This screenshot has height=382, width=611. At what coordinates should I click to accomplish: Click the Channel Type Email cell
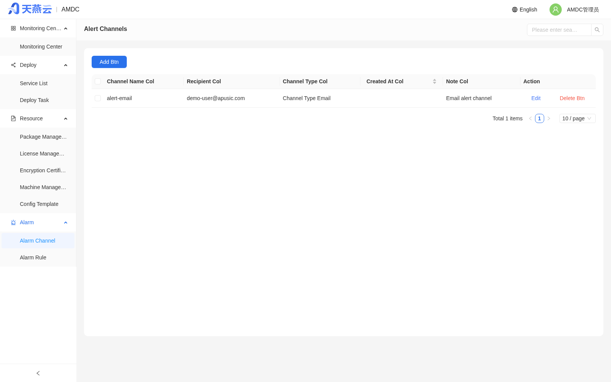tap(307, 98)
